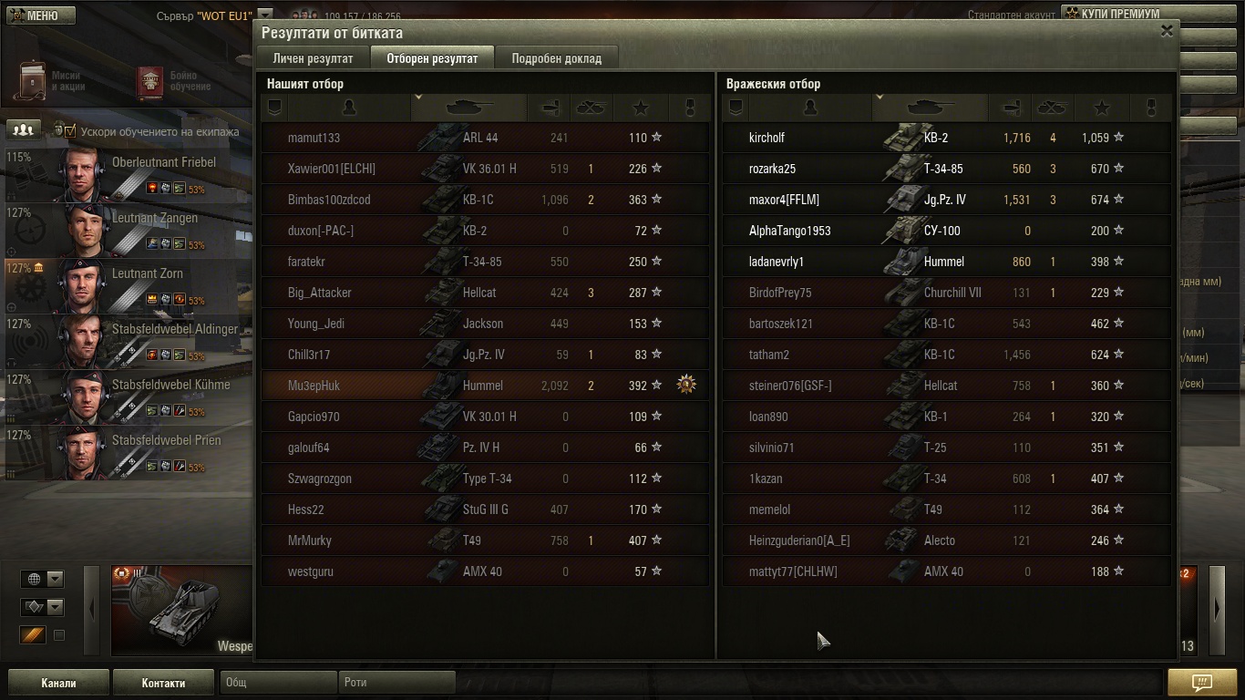Open the server WOT EU1 dropdown arrow

(264, 15)
